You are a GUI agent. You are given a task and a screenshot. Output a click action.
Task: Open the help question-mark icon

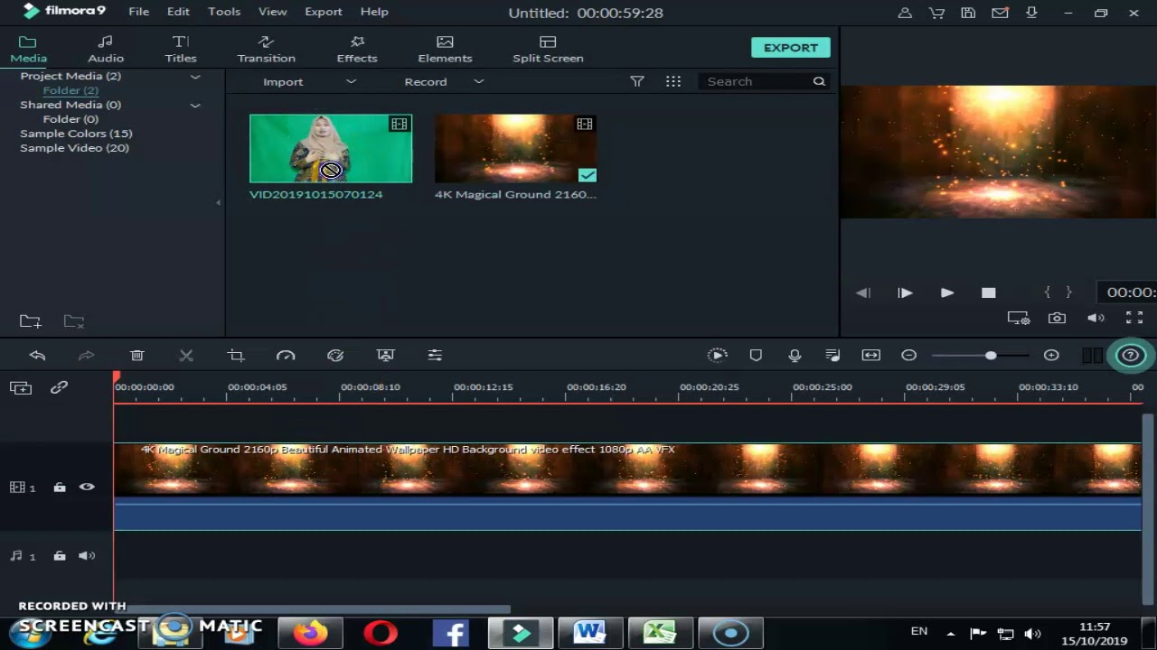click(x=1130, y=356)
